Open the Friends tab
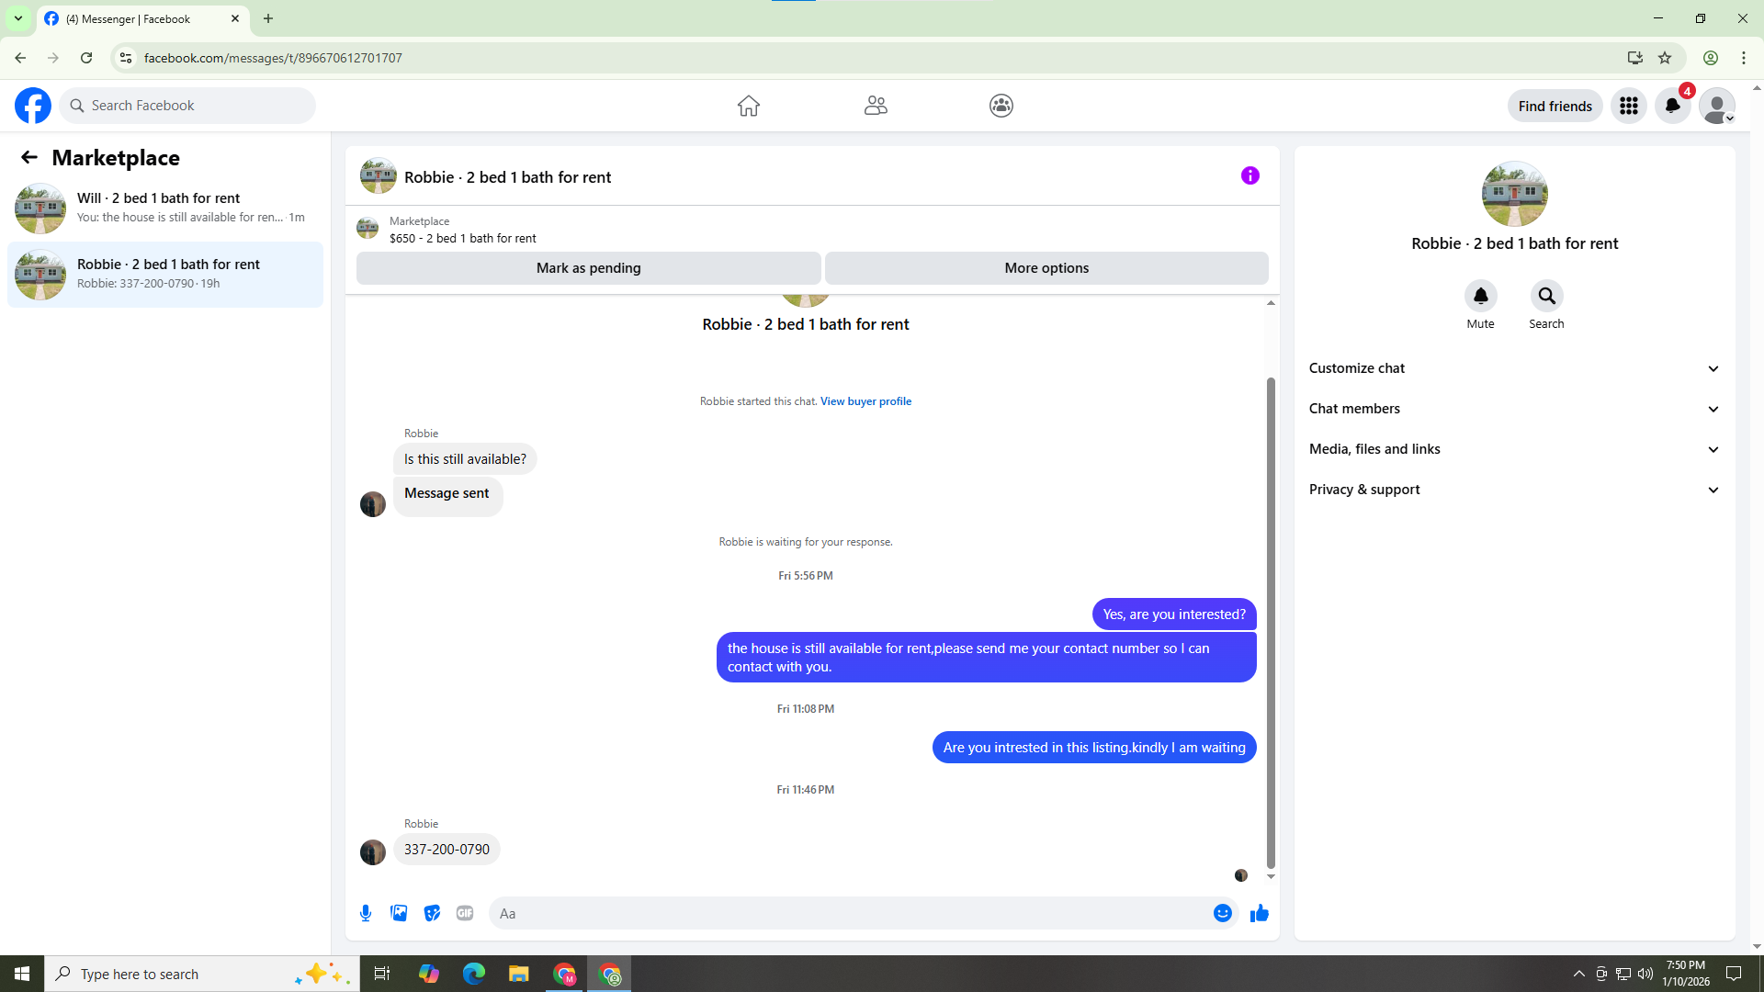Image resolution: width=1764 pixels, height=992 pixels. coord(875,106)
